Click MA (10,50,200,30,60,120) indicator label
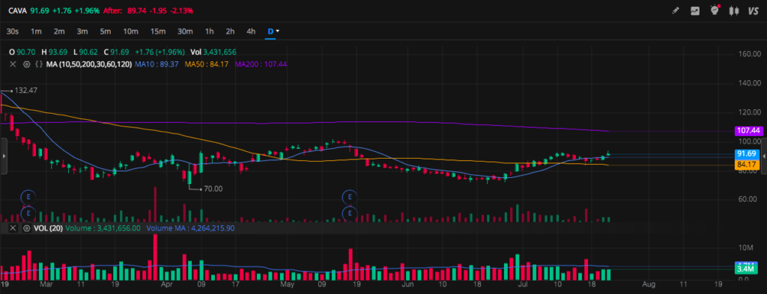This screenshot has width=767, height=294. coord(89,64)
